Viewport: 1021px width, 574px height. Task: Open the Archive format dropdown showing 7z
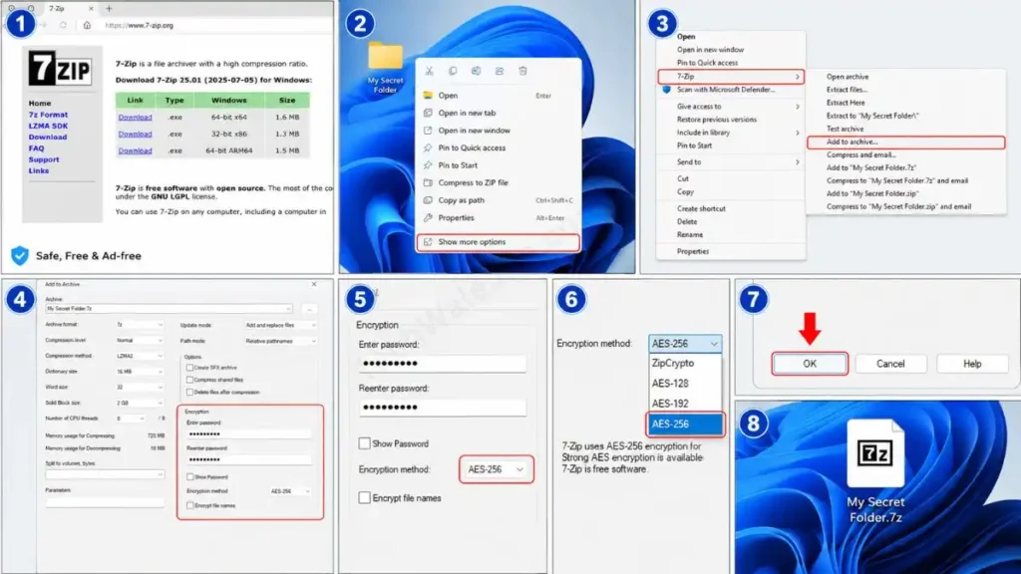[140, 324]
